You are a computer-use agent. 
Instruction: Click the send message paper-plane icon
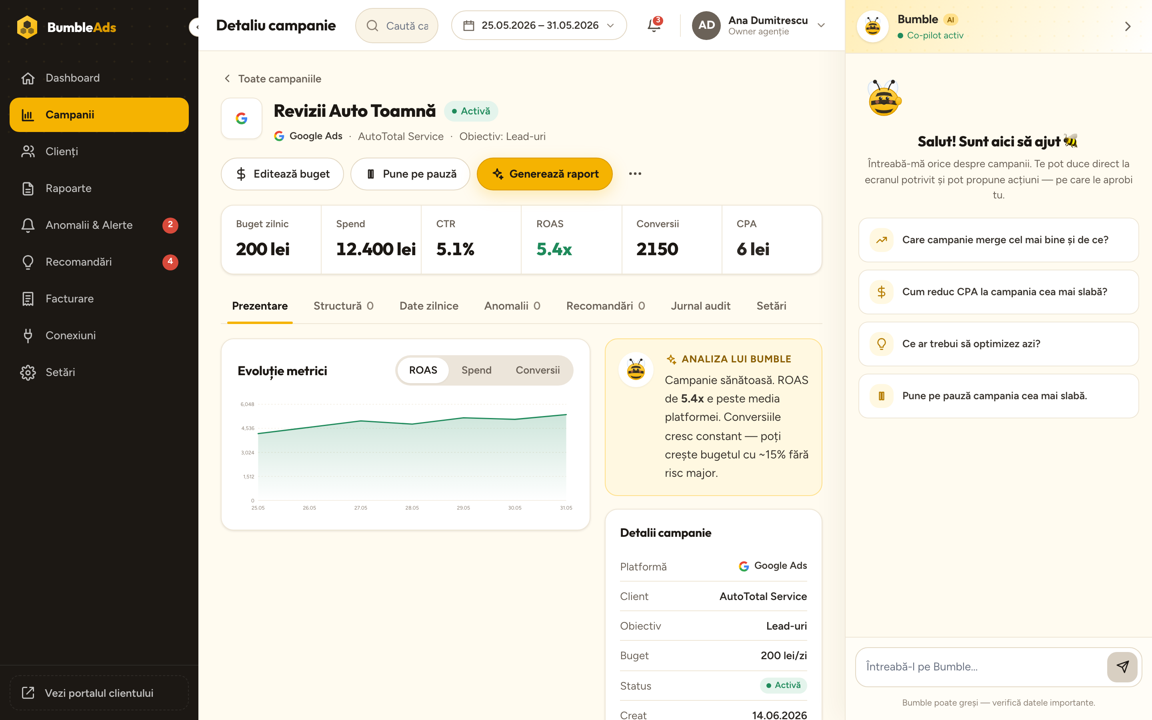pyautogui.click(x=1122, y=667)
